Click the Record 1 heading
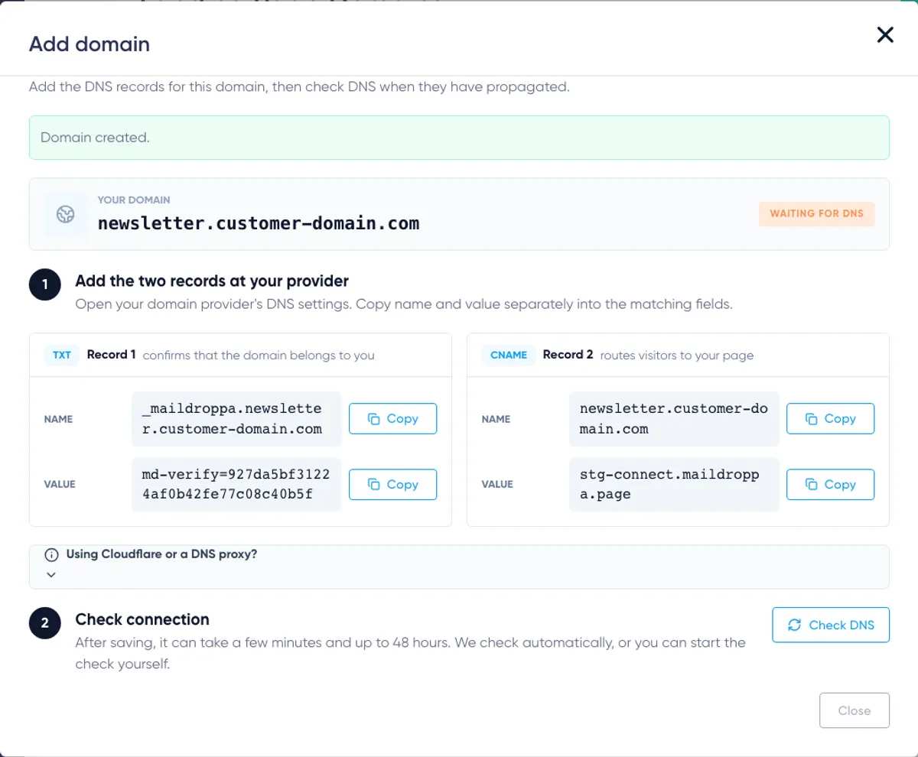The image size is (918, 757). [112, 355]
